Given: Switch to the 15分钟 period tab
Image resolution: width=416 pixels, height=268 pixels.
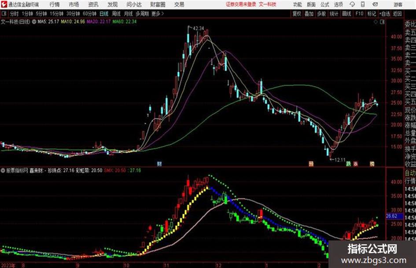Looking at the screenshot, I should pos(57,14).
